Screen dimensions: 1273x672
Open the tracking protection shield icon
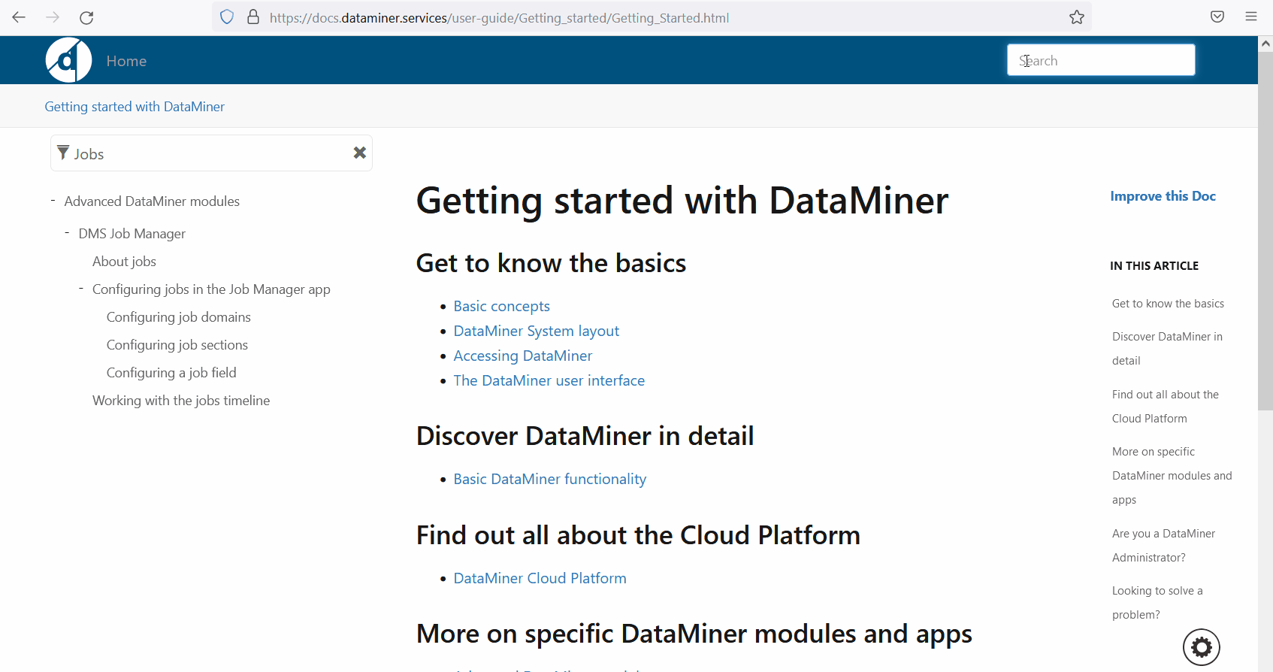[x=227, y=17]
